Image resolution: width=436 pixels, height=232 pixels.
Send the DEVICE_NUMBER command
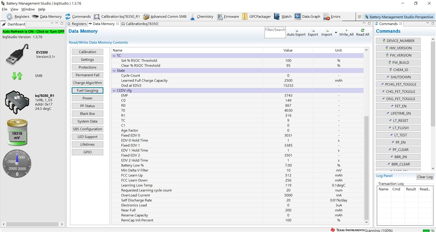click(x=398, y=41)
